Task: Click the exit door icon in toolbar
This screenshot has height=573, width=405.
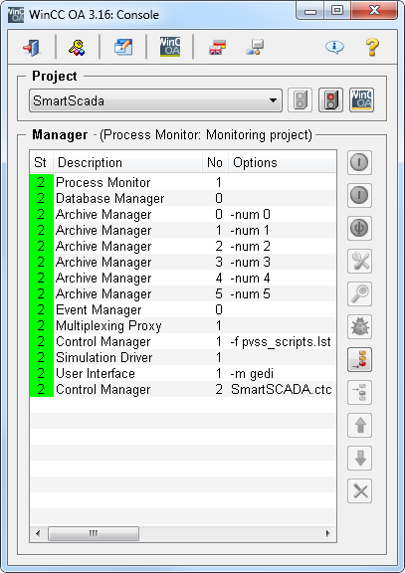Action: coord(32,48)
